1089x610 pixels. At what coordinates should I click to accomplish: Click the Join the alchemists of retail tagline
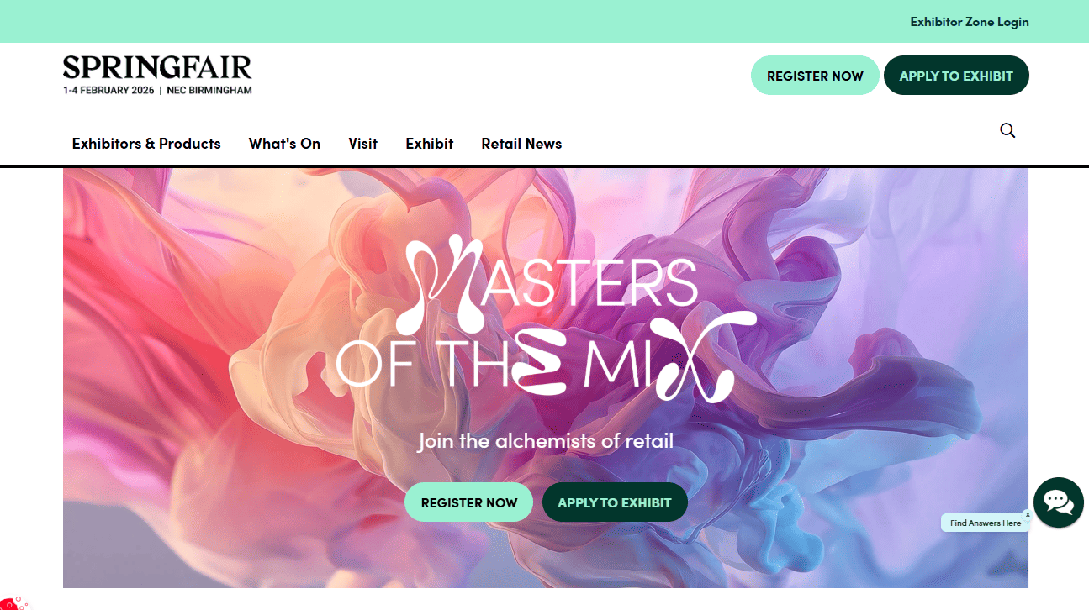click(x=546, y=440)
